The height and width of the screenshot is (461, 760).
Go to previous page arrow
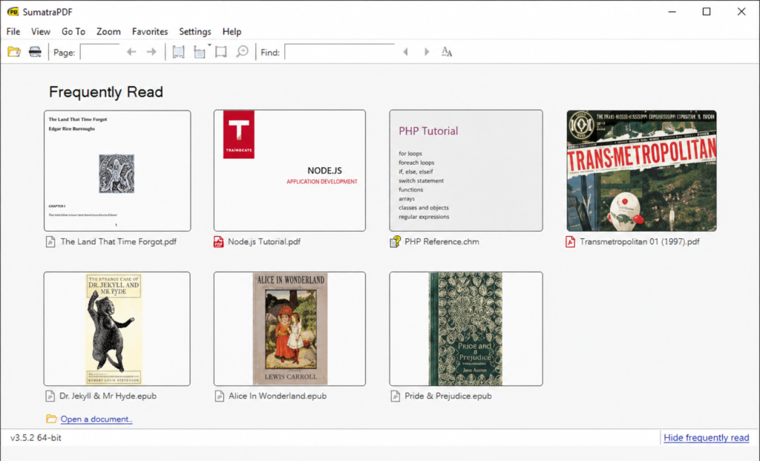pos(131,52)
